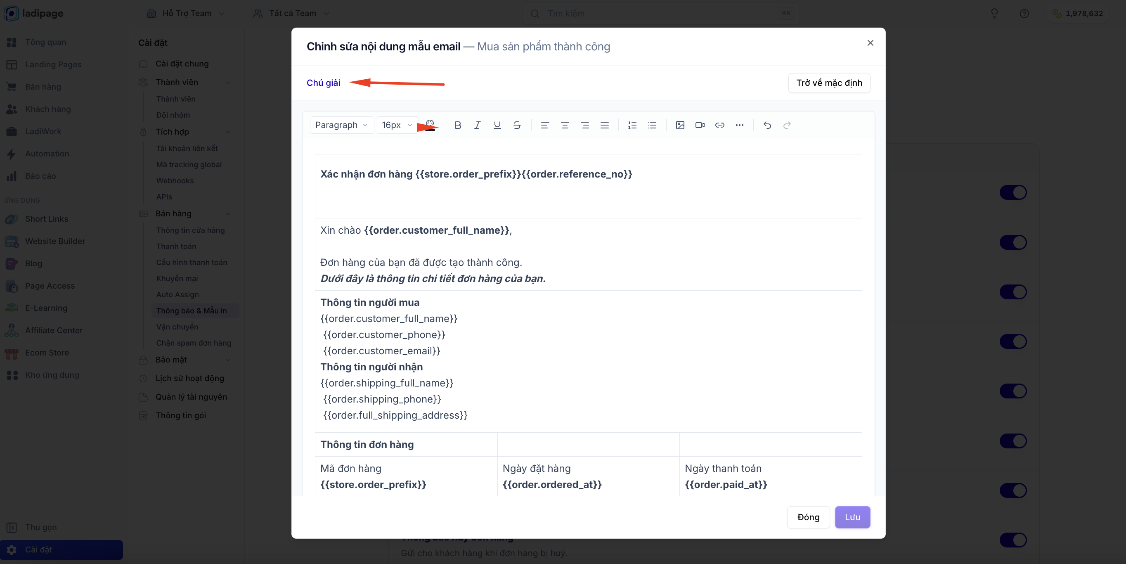Open Khách hàng in the main sidebar
The width and height of the screenshot is (1126, 564).
[x=47, y=109]
